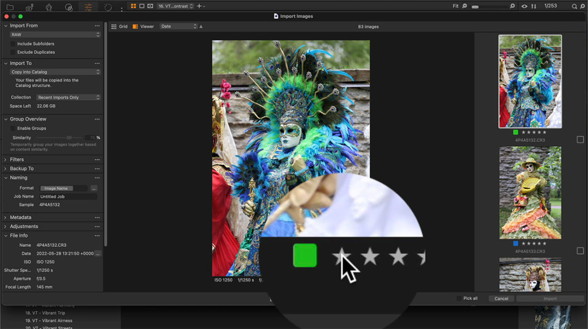
Task: Expand the Metadata section
Action: [20, 218]
